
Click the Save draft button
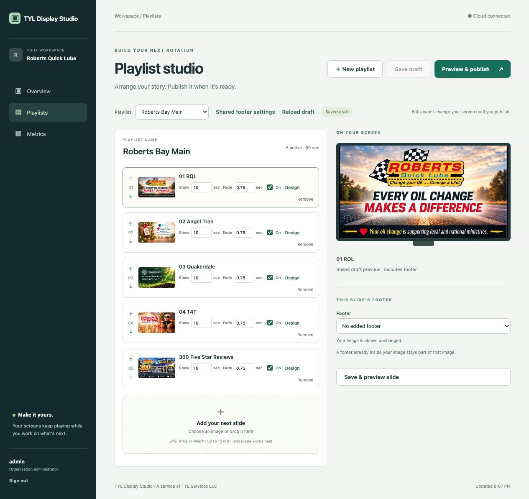[409, 69]
